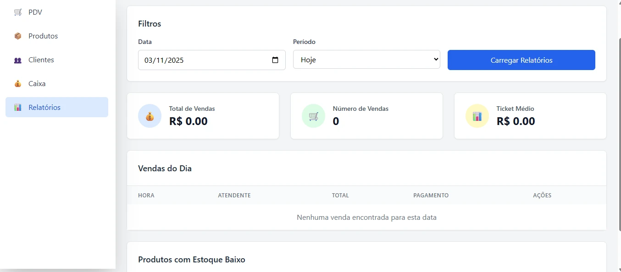Go to the Produtos menu item
Viewport: 621px width, 272px height.
[x=43, y=36]
